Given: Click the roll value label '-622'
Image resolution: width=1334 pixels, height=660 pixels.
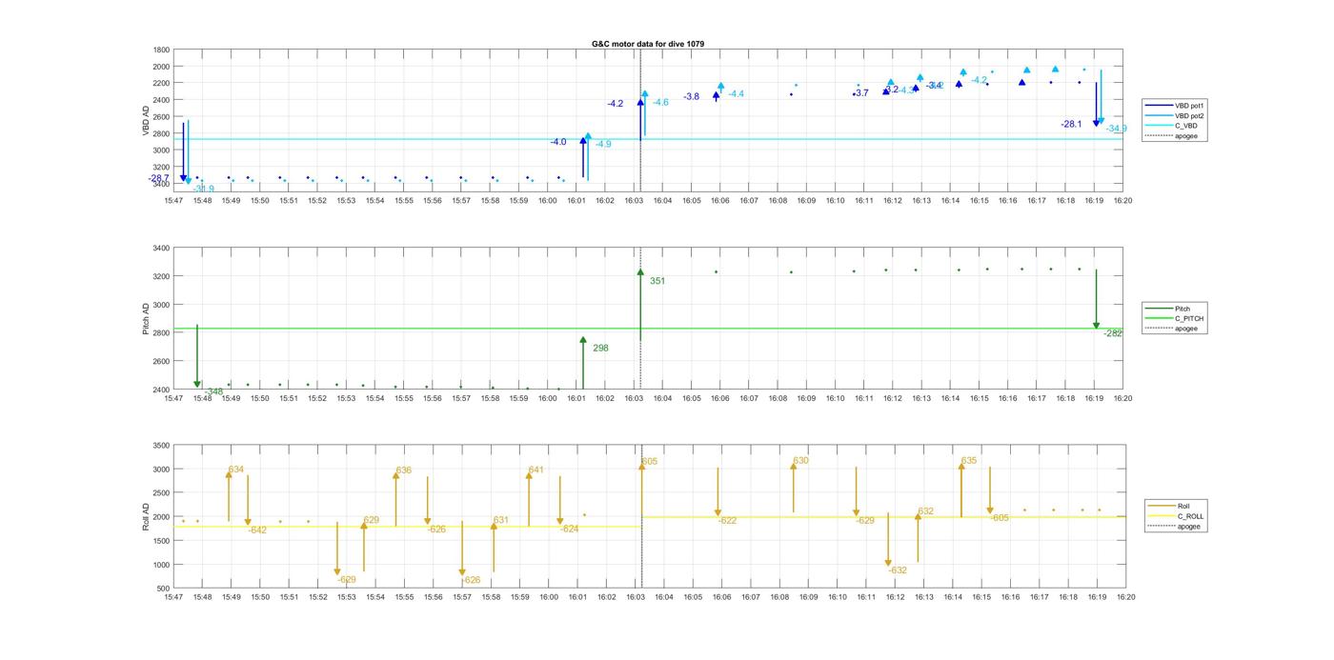Looking at the screenshot, I should tap(727, 521).
